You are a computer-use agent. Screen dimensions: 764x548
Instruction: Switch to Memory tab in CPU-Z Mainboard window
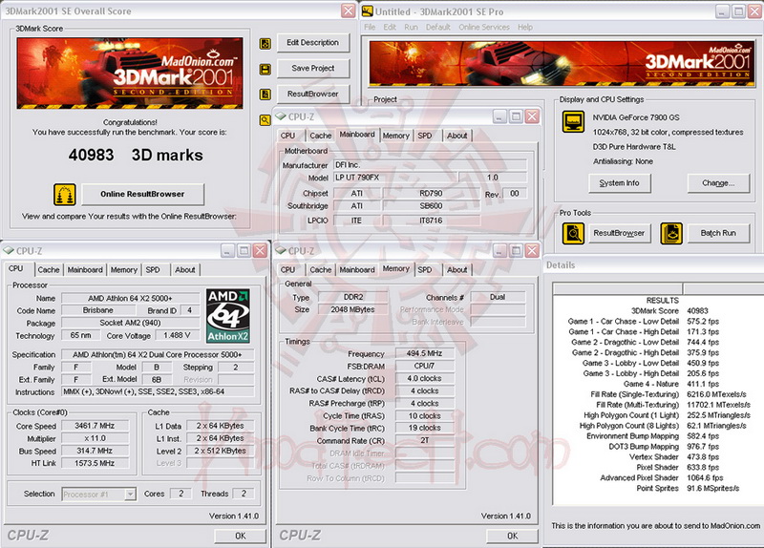pos(395,136)
